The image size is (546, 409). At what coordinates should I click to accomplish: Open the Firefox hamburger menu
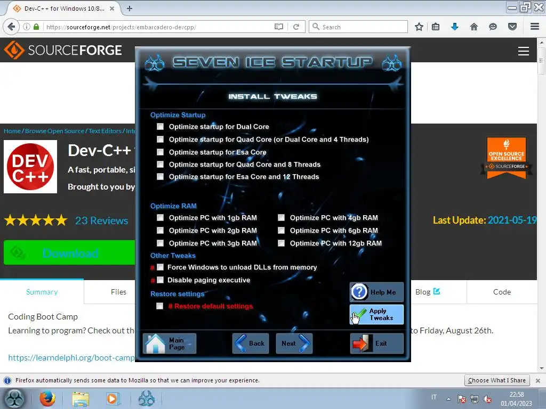[535, 27]
